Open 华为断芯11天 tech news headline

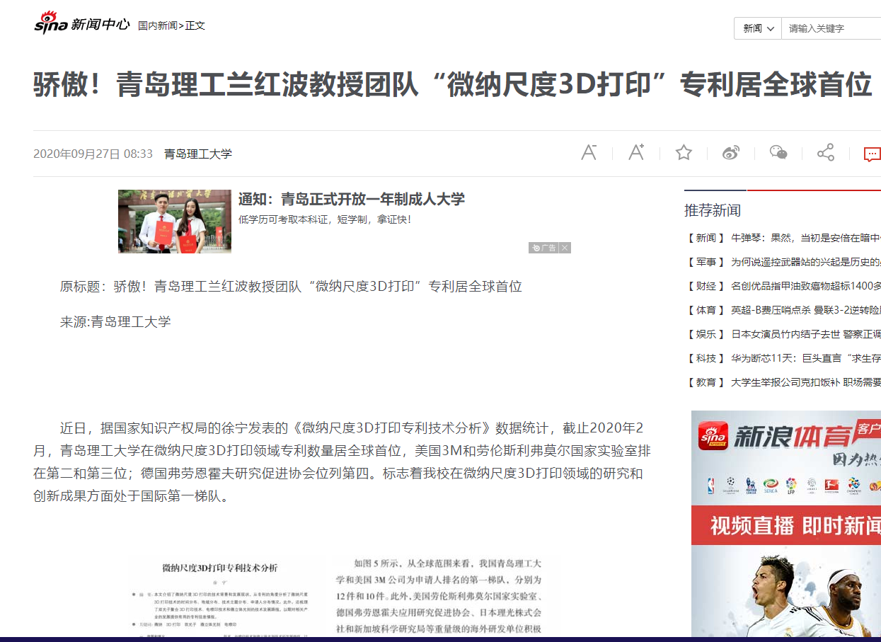click(x=805, y=358)
